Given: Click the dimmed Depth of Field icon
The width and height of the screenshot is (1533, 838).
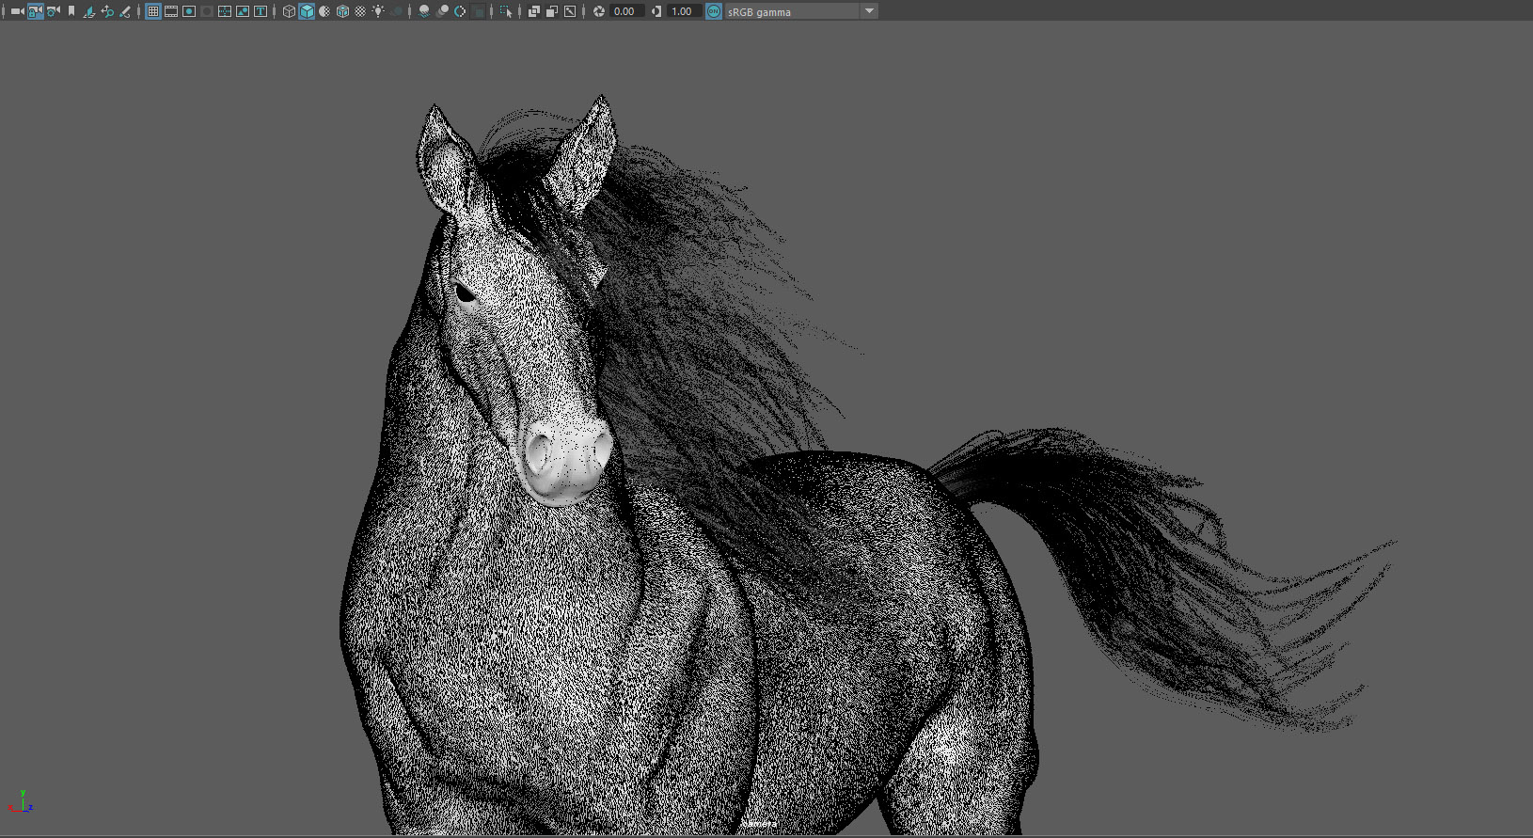Looking at the screenshot, I should pyautogui.click(x=478, y=11).
